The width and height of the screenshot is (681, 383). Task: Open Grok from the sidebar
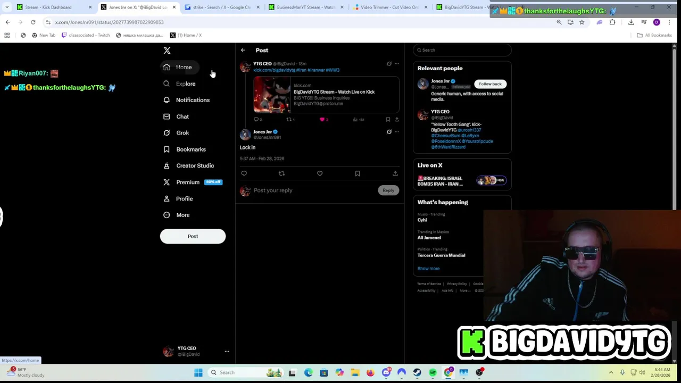(176, 133)
